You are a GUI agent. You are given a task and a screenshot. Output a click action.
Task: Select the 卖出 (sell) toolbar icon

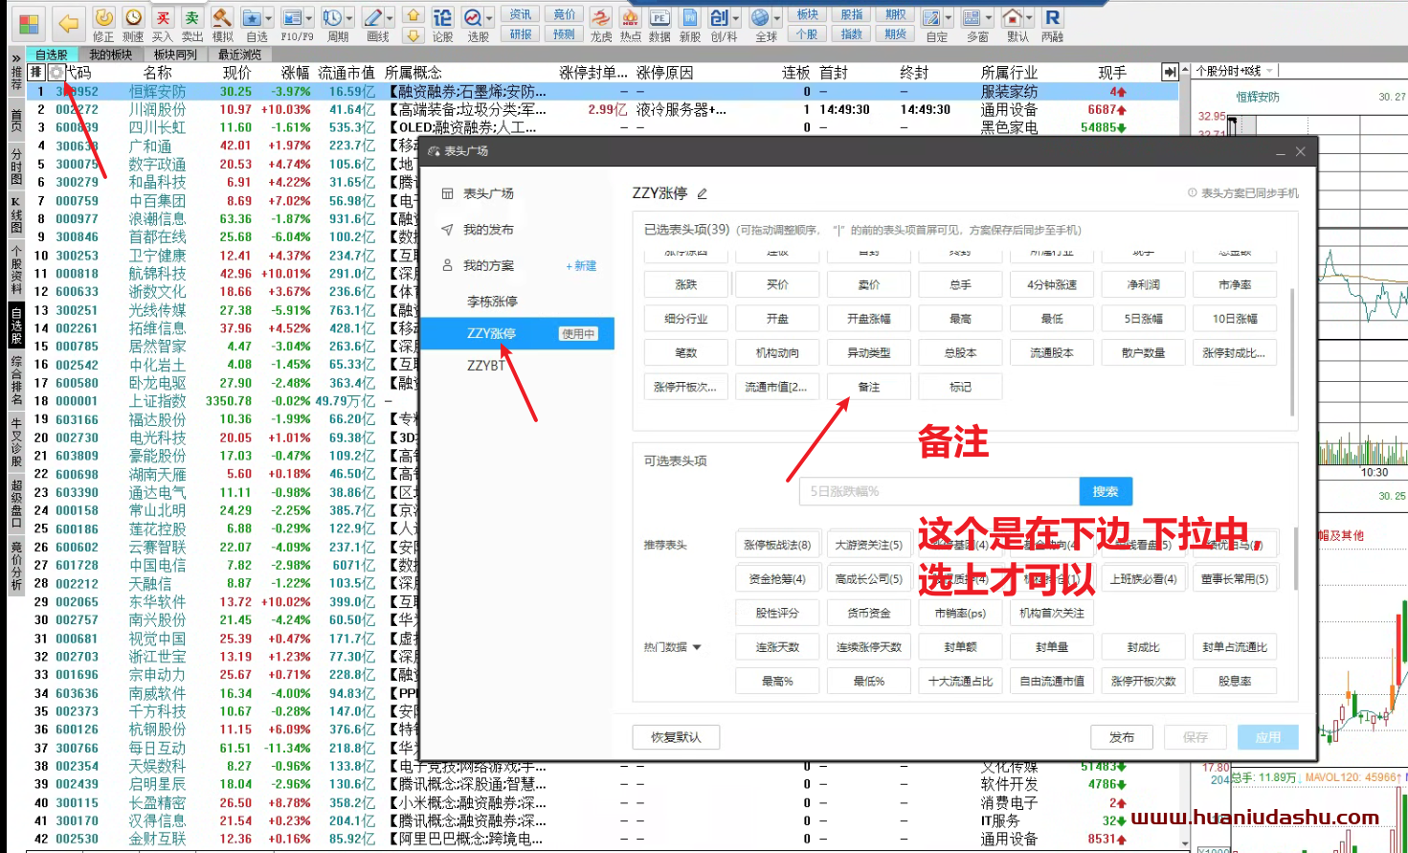coord(191,17)
